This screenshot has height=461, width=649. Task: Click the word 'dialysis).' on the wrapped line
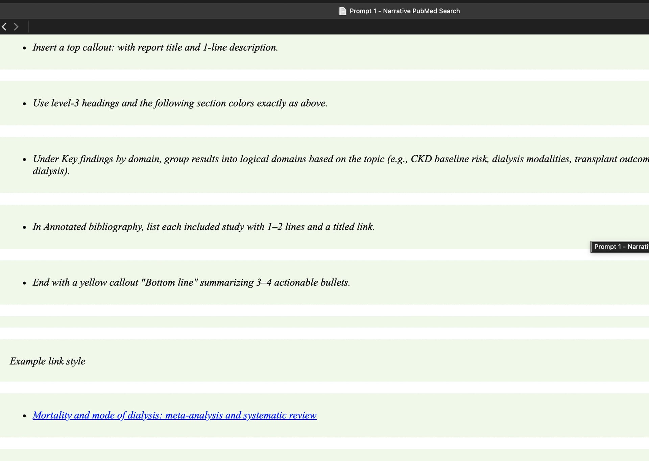[51, 171]
